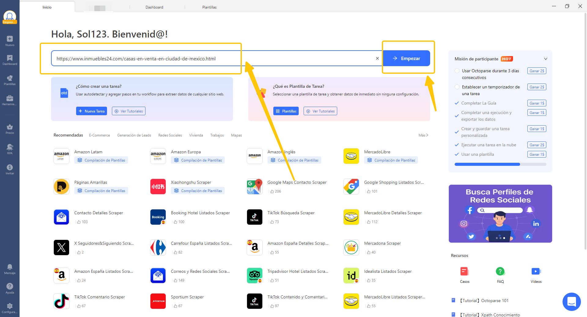
Task: Switch to the Plantillas tab
Action: [209, 7]
